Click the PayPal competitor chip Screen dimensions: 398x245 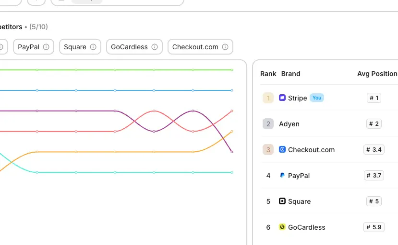[x=34, y=47]
